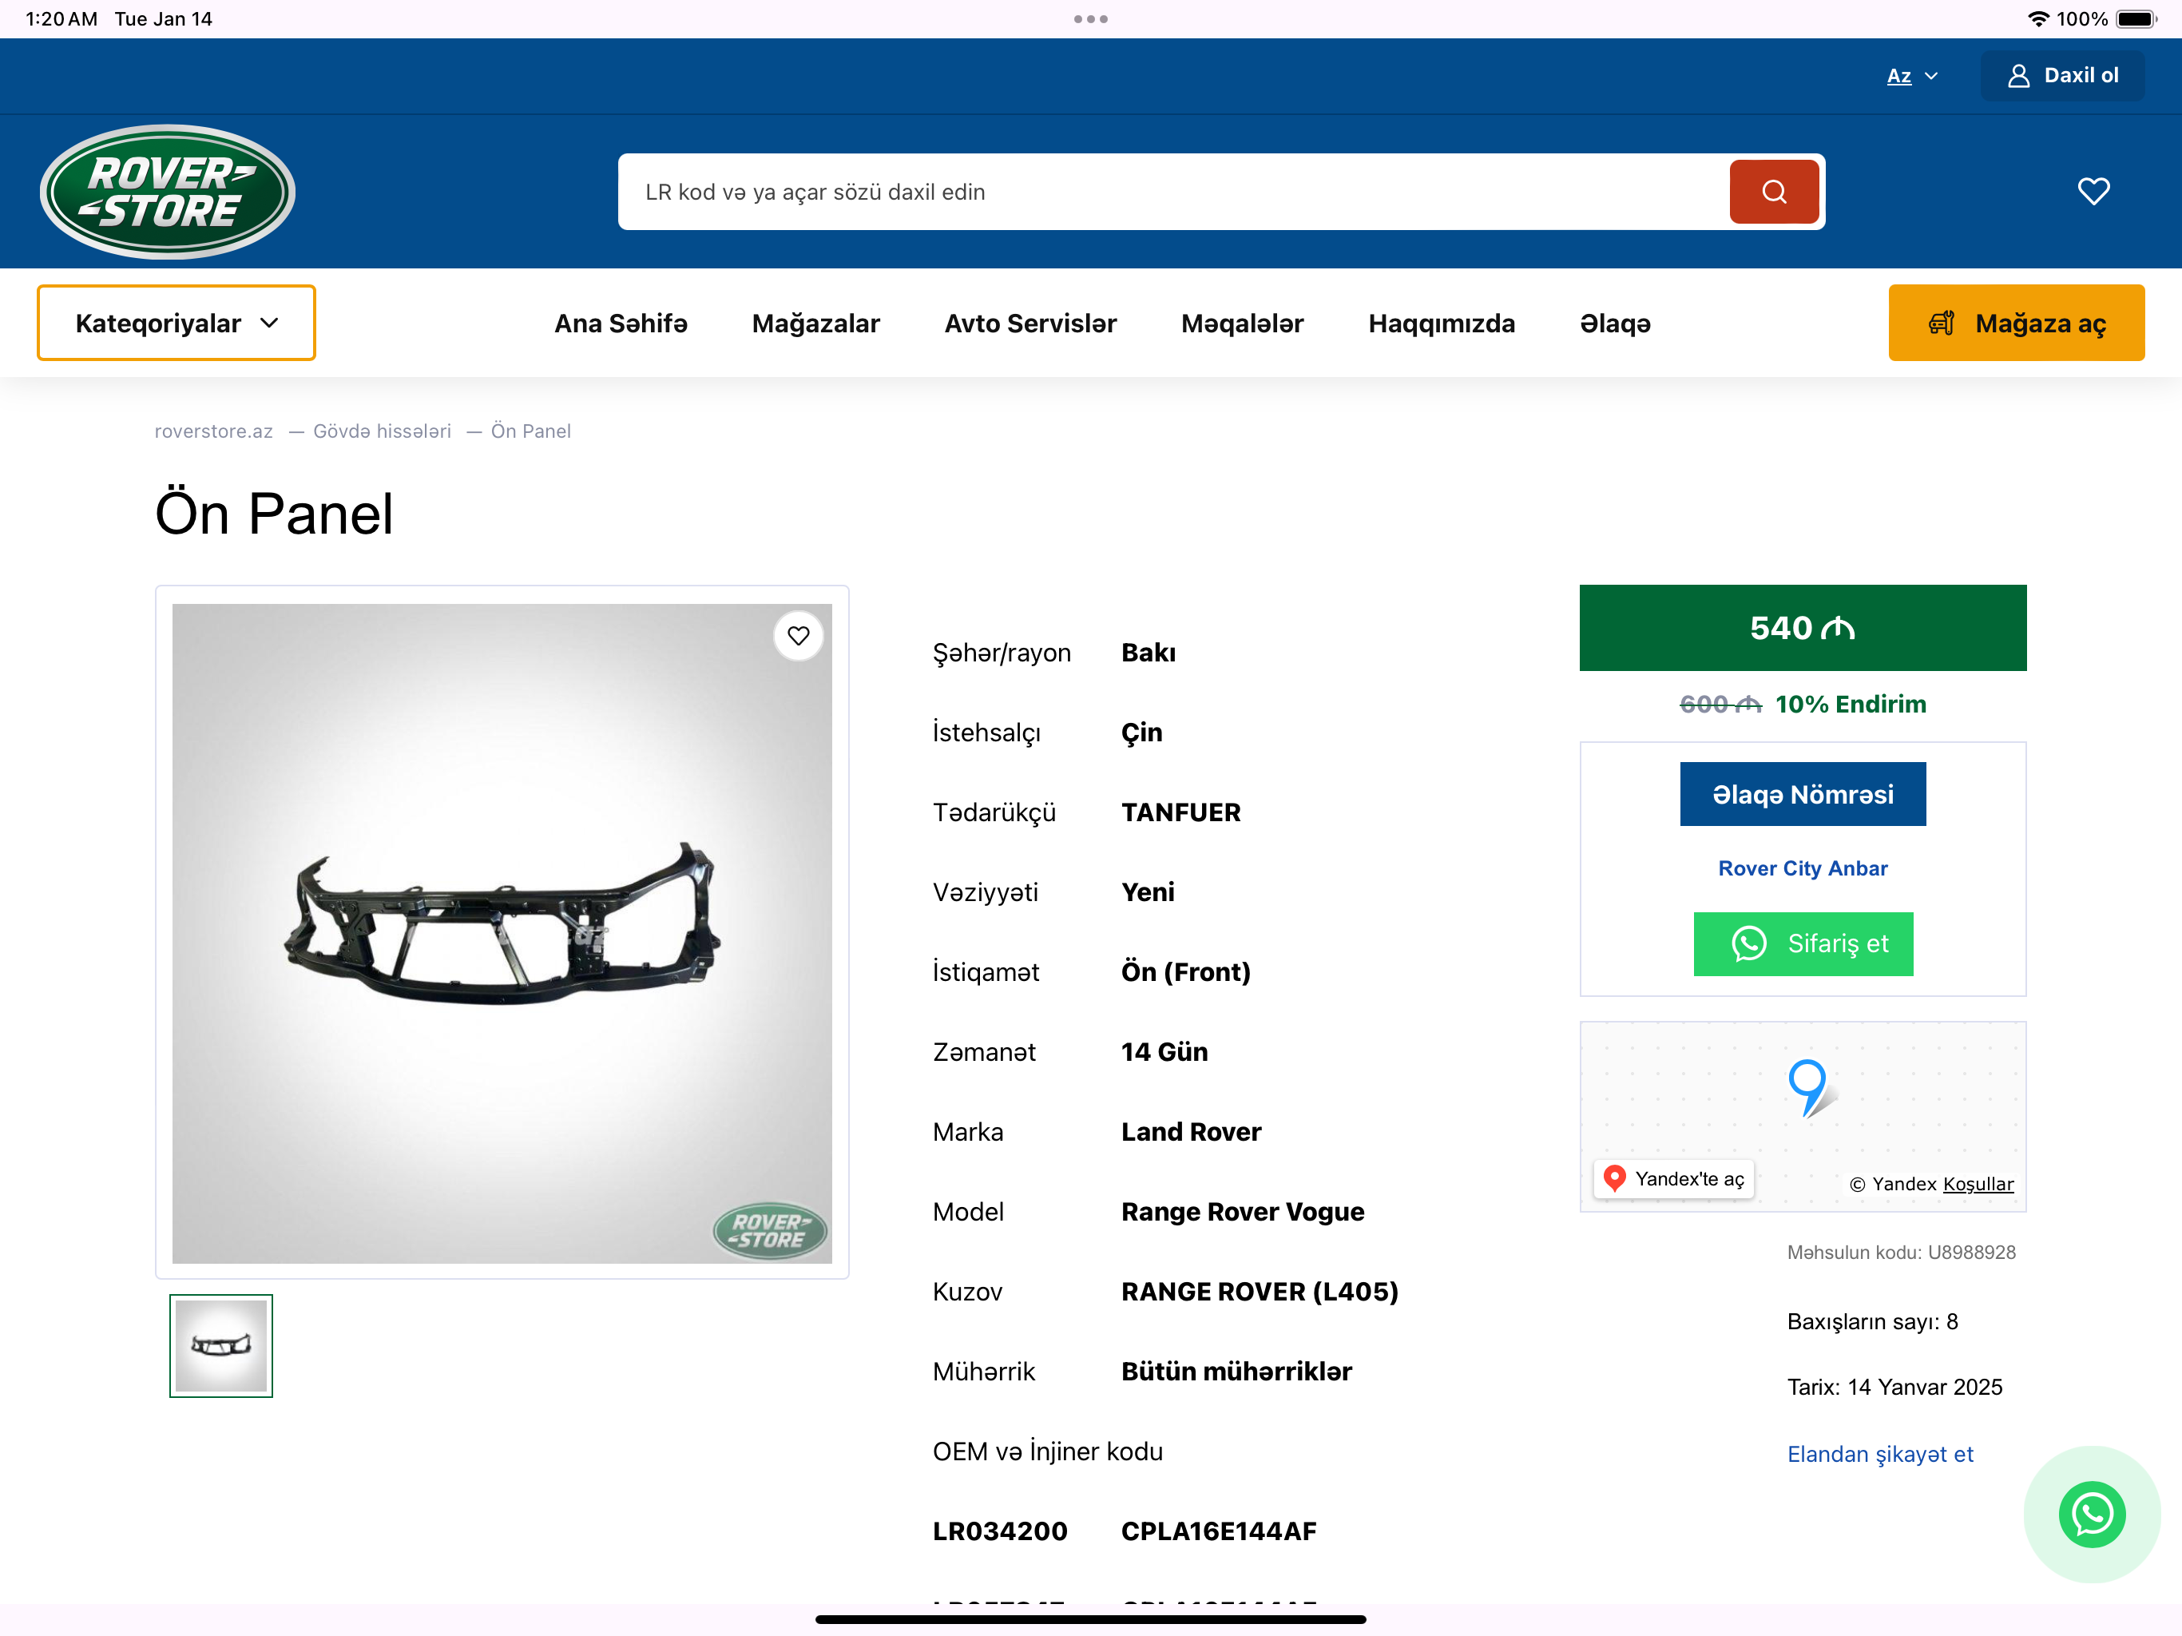
Task: Open the Yandex Koşullar link
Action: 1978,1184
